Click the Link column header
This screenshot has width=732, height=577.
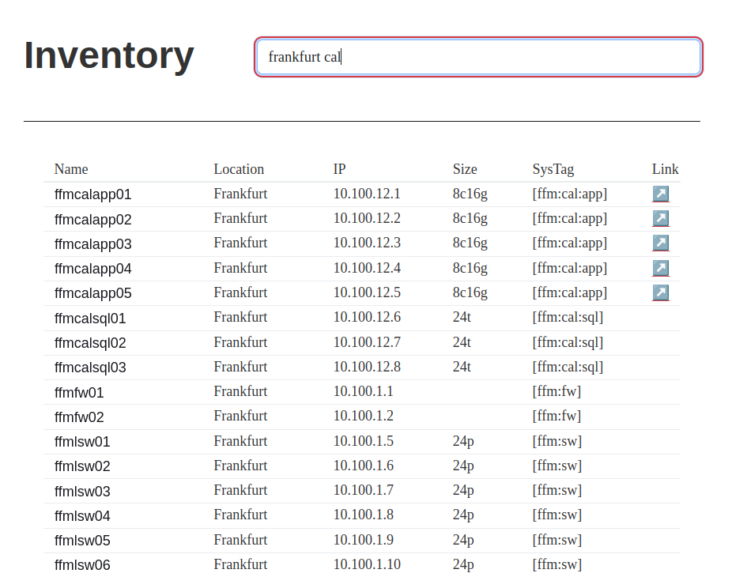click(x=665, y=169)
